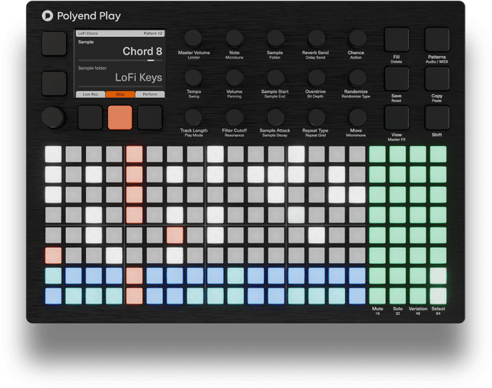The image size is (492, 388).
Task: Push the Copy / Paste button
Action: click(437, 79)
